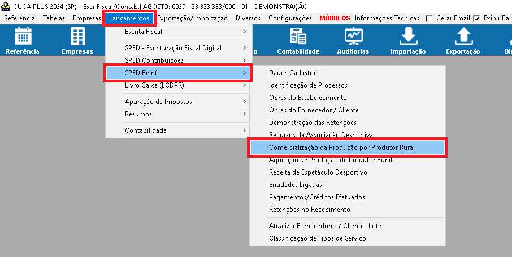Open the Diversos menu

(x=248, y=18)
